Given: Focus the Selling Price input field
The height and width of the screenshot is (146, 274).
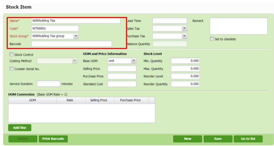Looking at the screenshot, I should point(122,68).
